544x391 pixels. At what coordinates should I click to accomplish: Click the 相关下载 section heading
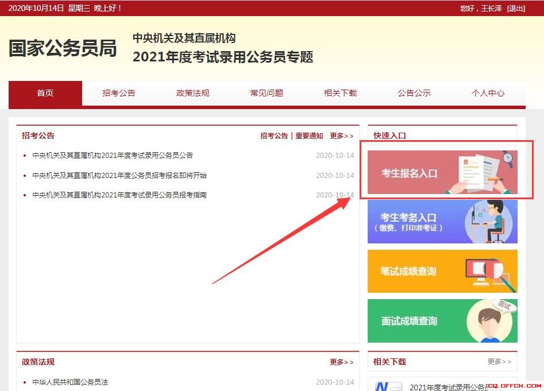click(x=389, y=362)
